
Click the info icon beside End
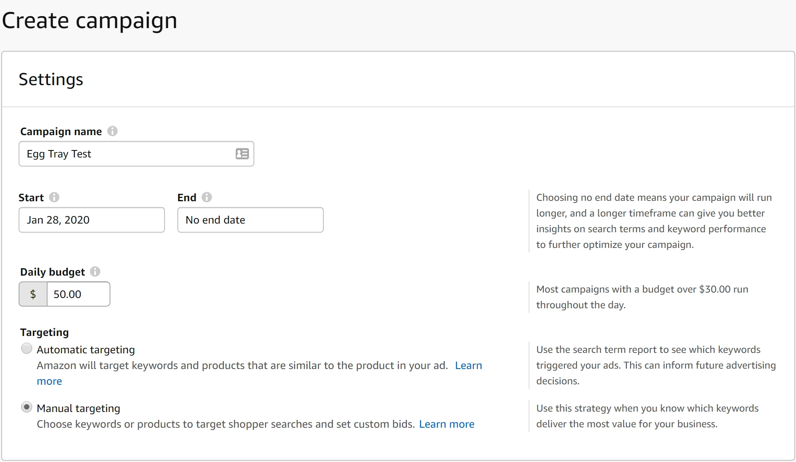[207, 197]
